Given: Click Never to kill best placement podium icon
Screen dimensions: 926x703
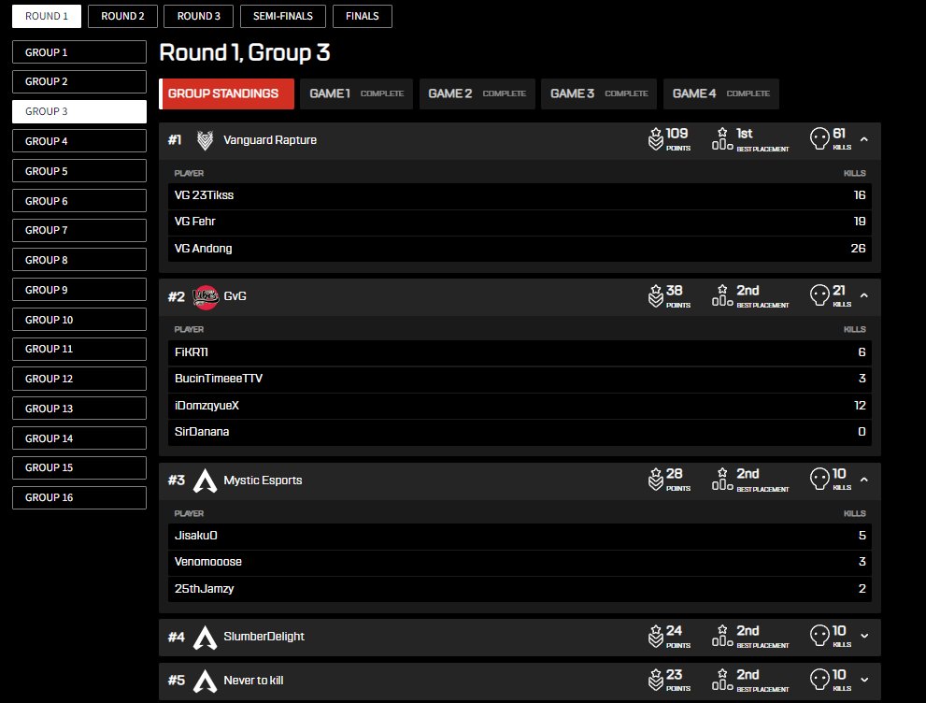Looking at the screenshot, I should coord(722,680).
